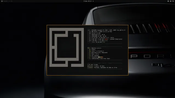
Task: Click the "Hyprland" (Wayland) line
Action: point(99,53)
